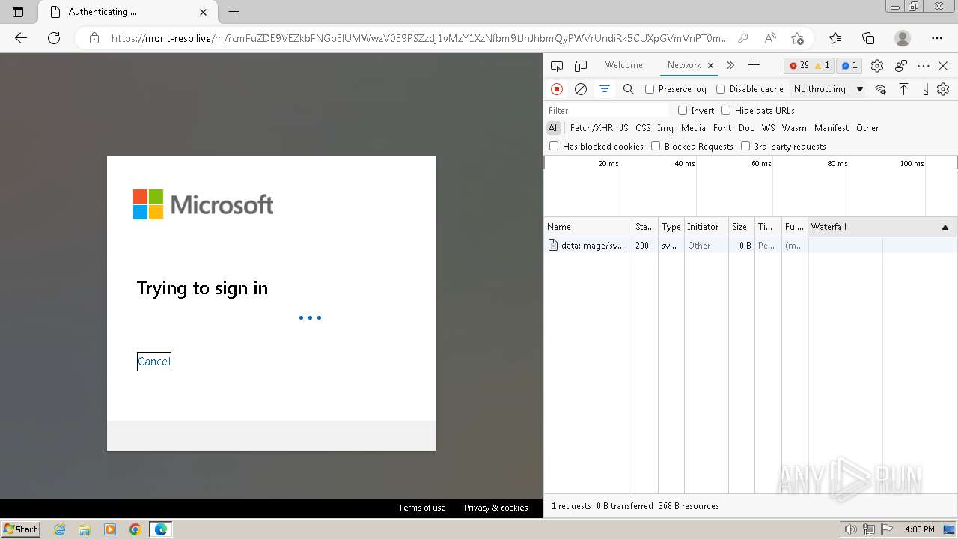The width and height of the screenshot is (958, 539).
Task: Open the Privacy & cookies link
Action: pyautogui.click(x=495, y=508)
